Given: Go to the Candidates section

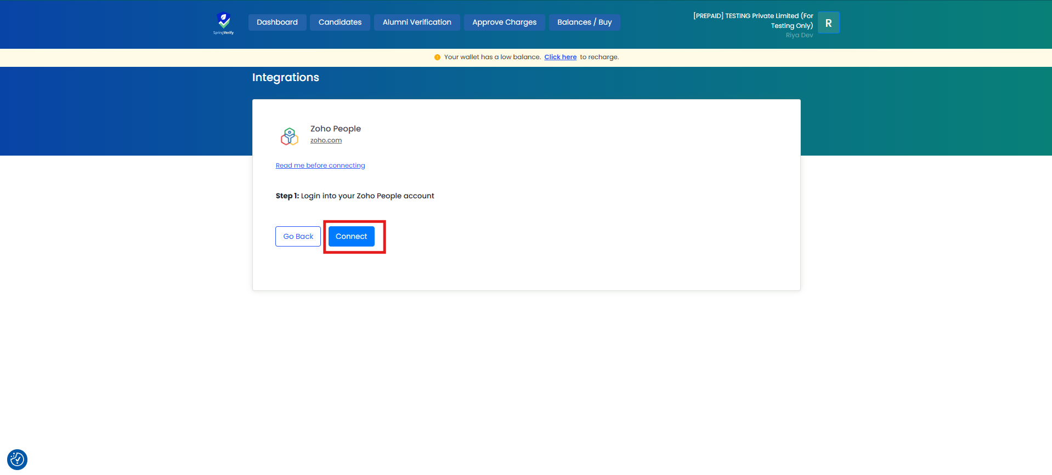Looking at the screenshot, I should (x=340, y=22).
